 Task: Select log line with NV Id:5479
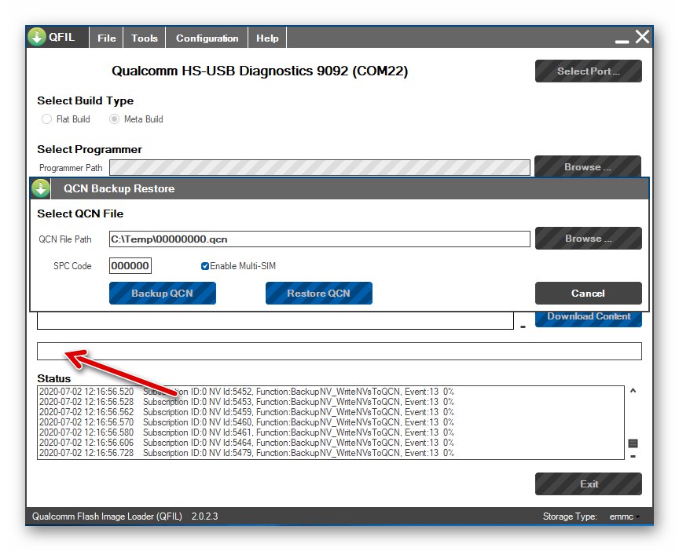[x=247, y=453]
